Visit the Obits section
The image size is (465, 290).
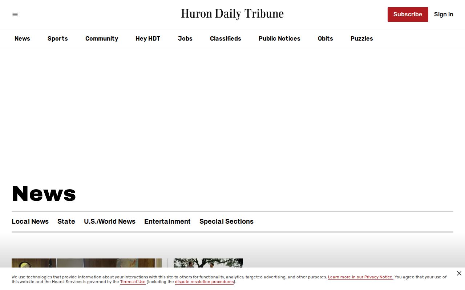(325, 38)
